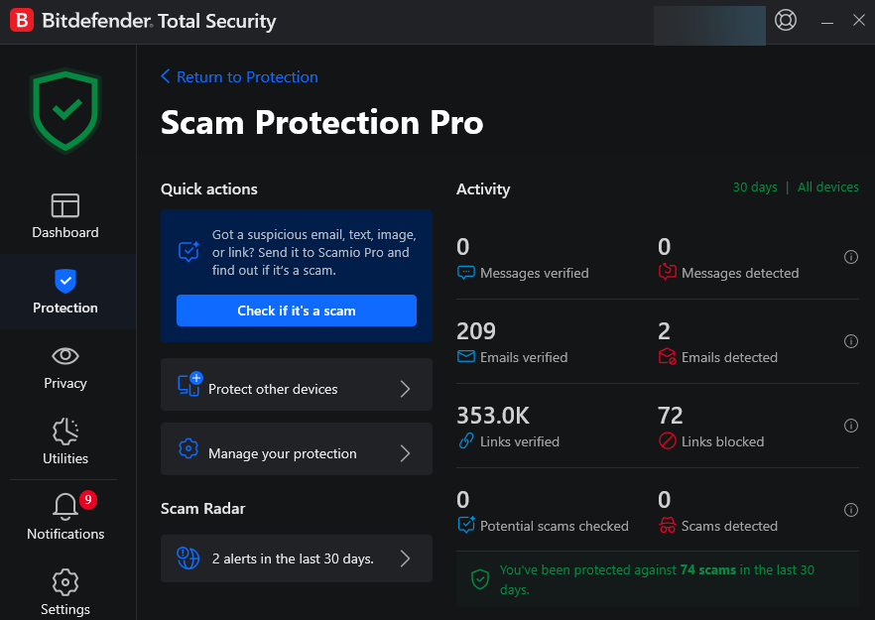Click the devices-plus icon on Protect other devices
The width and height of the screenshot is (875, 620).
click(189, 384)
